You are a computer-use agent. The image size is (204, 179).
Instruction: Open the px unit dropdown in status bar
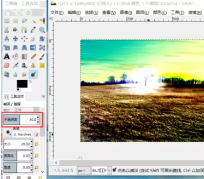tap(84, 171)
